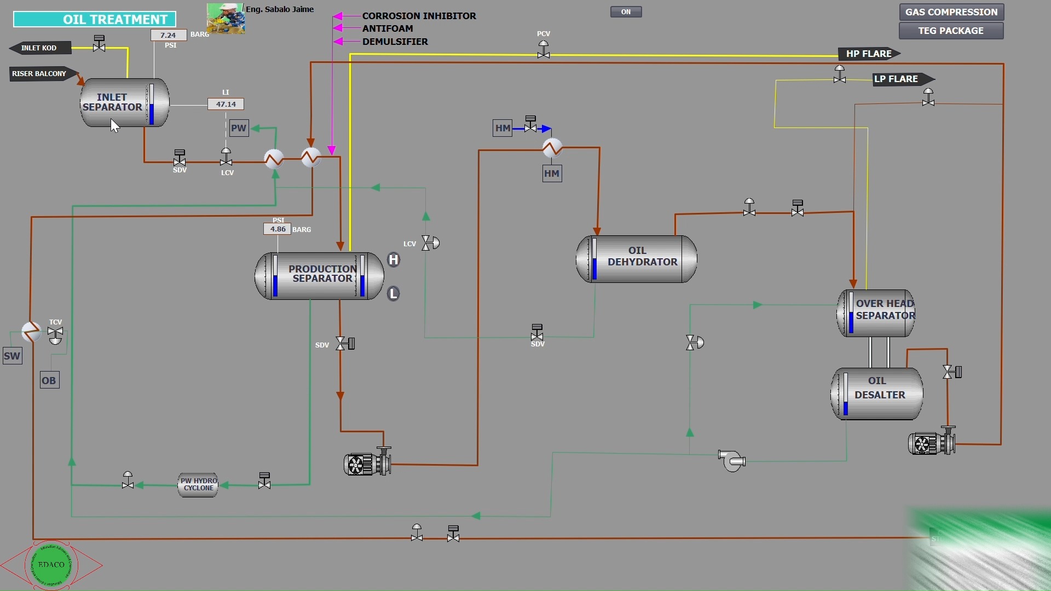Click the HM supply box

tap(503, 129)
